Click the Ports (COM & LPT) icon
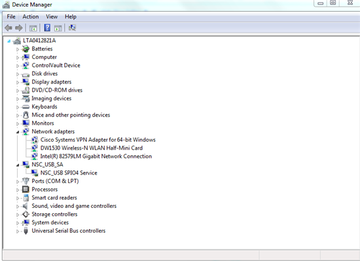Viewport: 360px width, 261px height. (26, 181)
